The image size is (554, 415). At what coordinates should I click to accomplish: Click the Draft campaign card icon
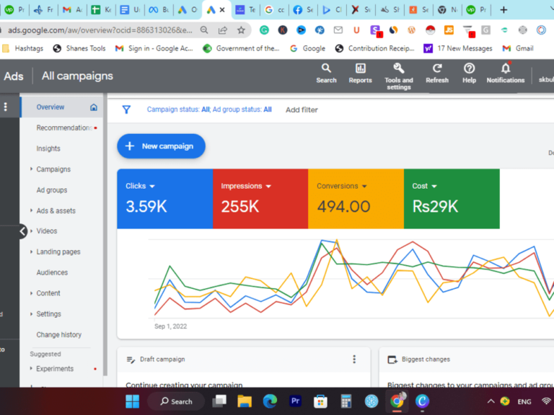tap(131, 360)
